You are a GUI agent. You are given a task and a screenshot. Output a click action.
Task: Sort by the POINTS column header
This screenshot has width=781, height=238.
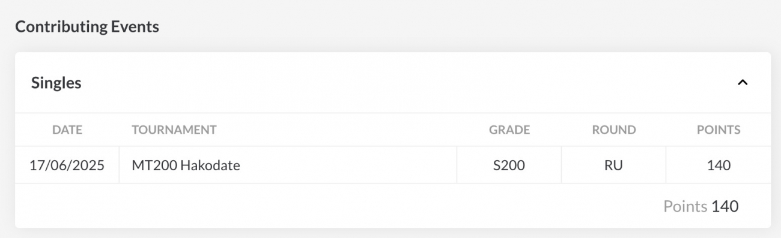(x=719, y=129)
